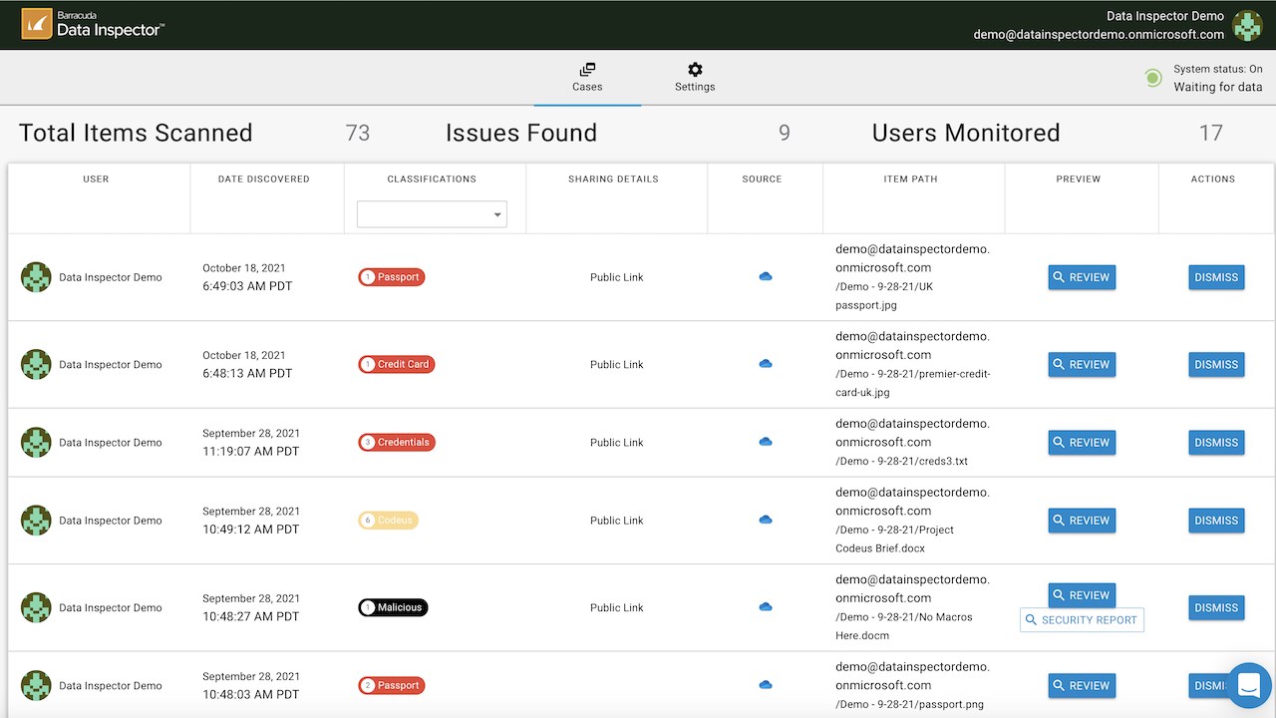Click the red Credit Card classification tag

point(397,365)
